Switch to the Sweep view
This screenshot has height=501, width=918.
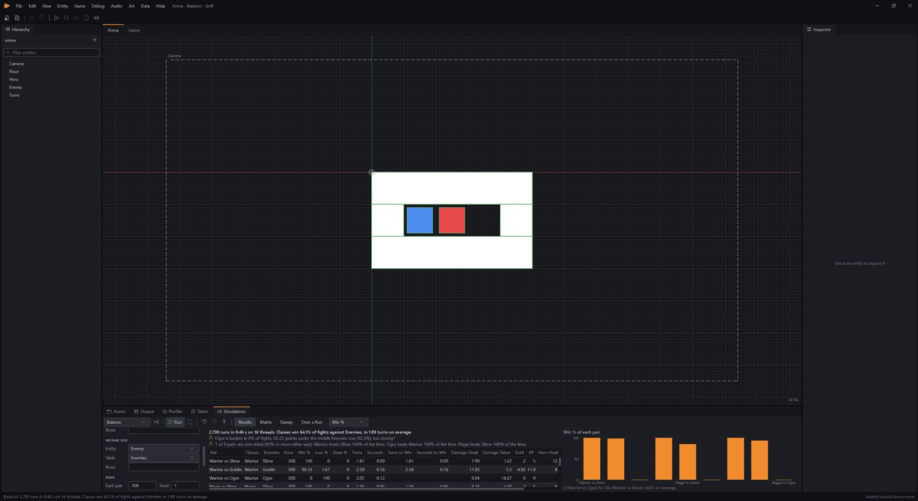point(286,422)
